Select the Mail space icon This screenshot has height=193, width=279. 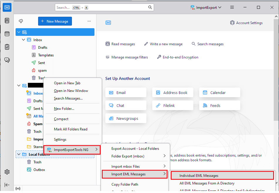(7, 7)
